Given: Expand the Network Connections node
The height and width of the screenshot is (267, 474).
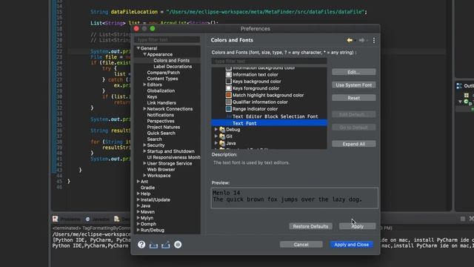Looking at the screenshot, I should tap(145, 109).
